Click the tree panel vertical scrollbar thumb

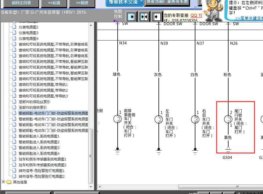coord(91,156)
